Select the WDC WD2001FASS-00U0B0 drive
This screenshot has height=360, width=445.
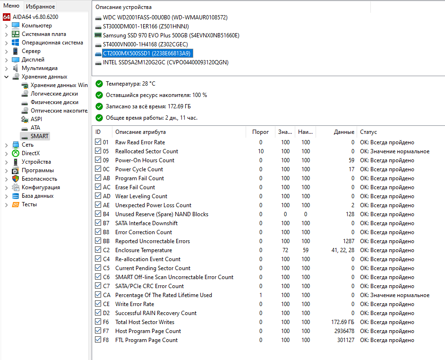coord(165,18)
